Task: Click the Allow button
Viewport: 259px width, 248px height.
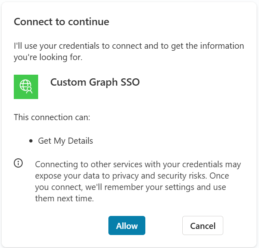Action: [127, 226]
